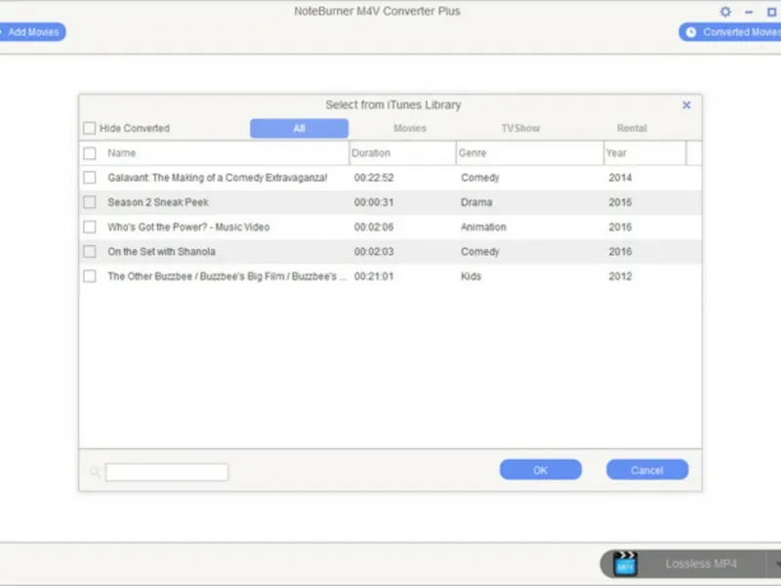
Task: Click the Drama genre cell
Action: tap(476, 202)
